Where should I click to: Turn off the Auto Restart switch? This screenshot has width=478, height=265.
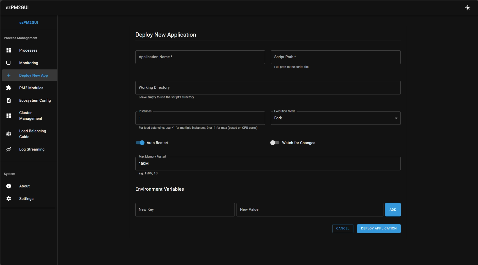pos(140,143)
